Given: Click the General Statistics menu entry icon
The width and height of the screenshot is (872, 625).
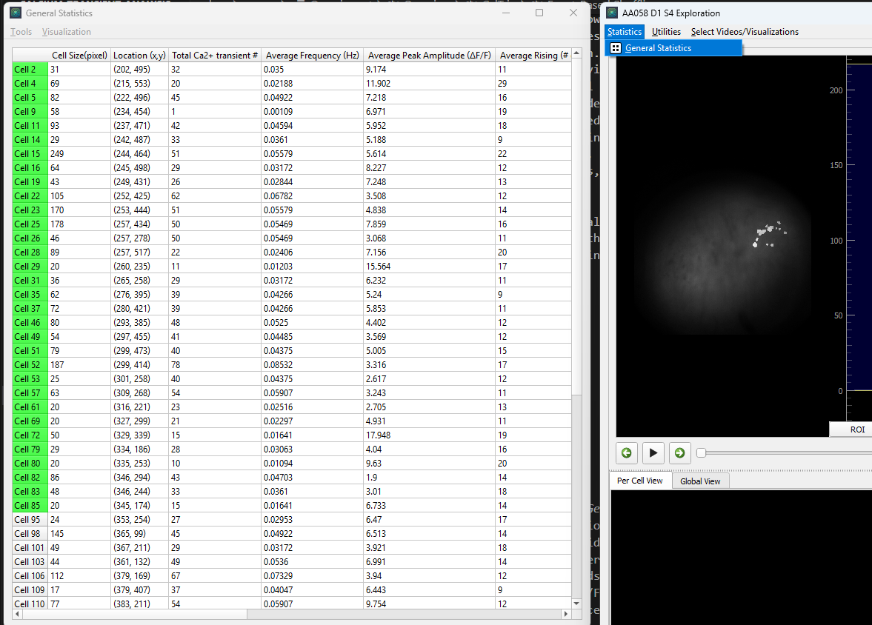Looking at the screenshot, I should 616,48.
